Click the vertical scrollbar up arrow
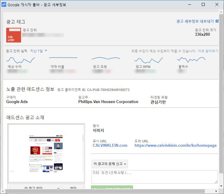Screen dimensions: 224x194 (x=221, y=12)
